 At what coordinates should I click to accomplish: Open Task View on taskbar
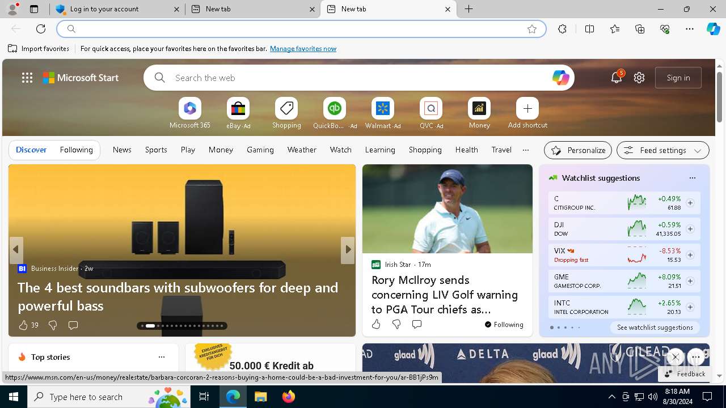[x=204, y=397]
